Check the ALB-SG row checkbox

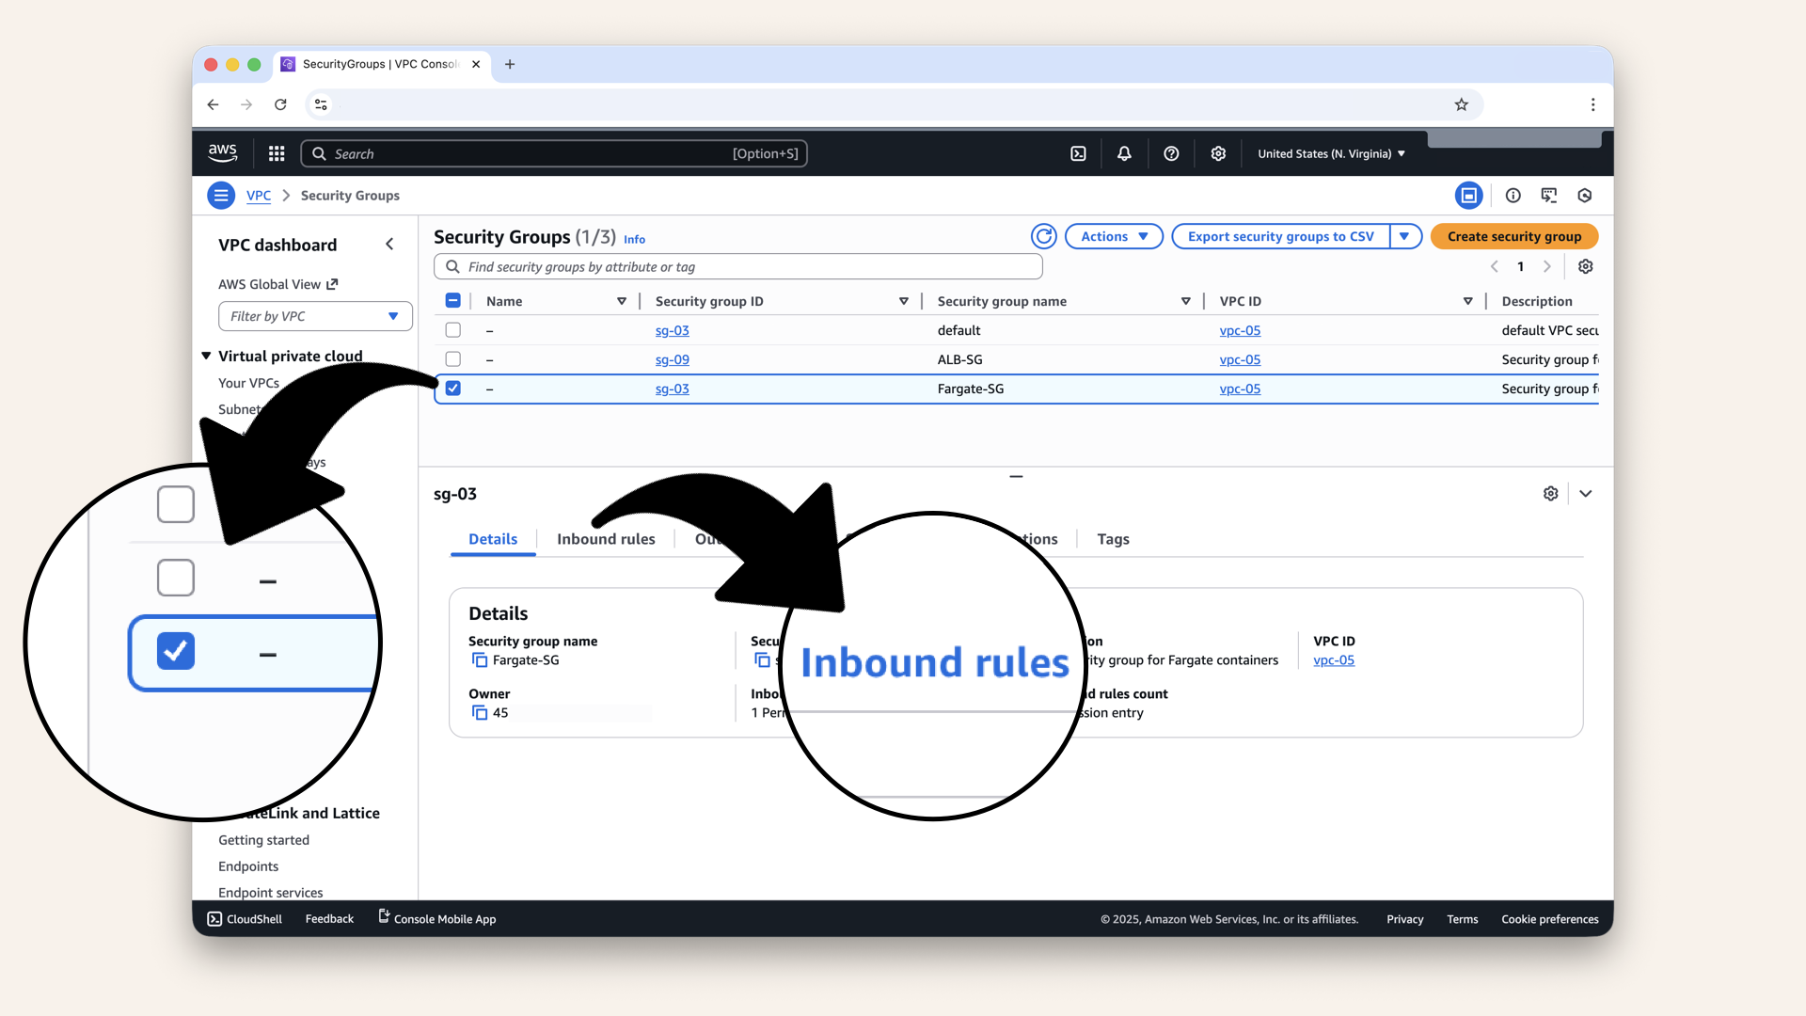453,358
